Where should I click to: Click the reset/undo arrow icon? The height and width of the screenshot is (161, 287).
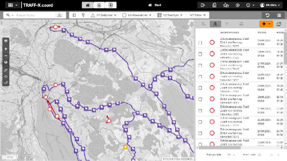click(267, 15)
